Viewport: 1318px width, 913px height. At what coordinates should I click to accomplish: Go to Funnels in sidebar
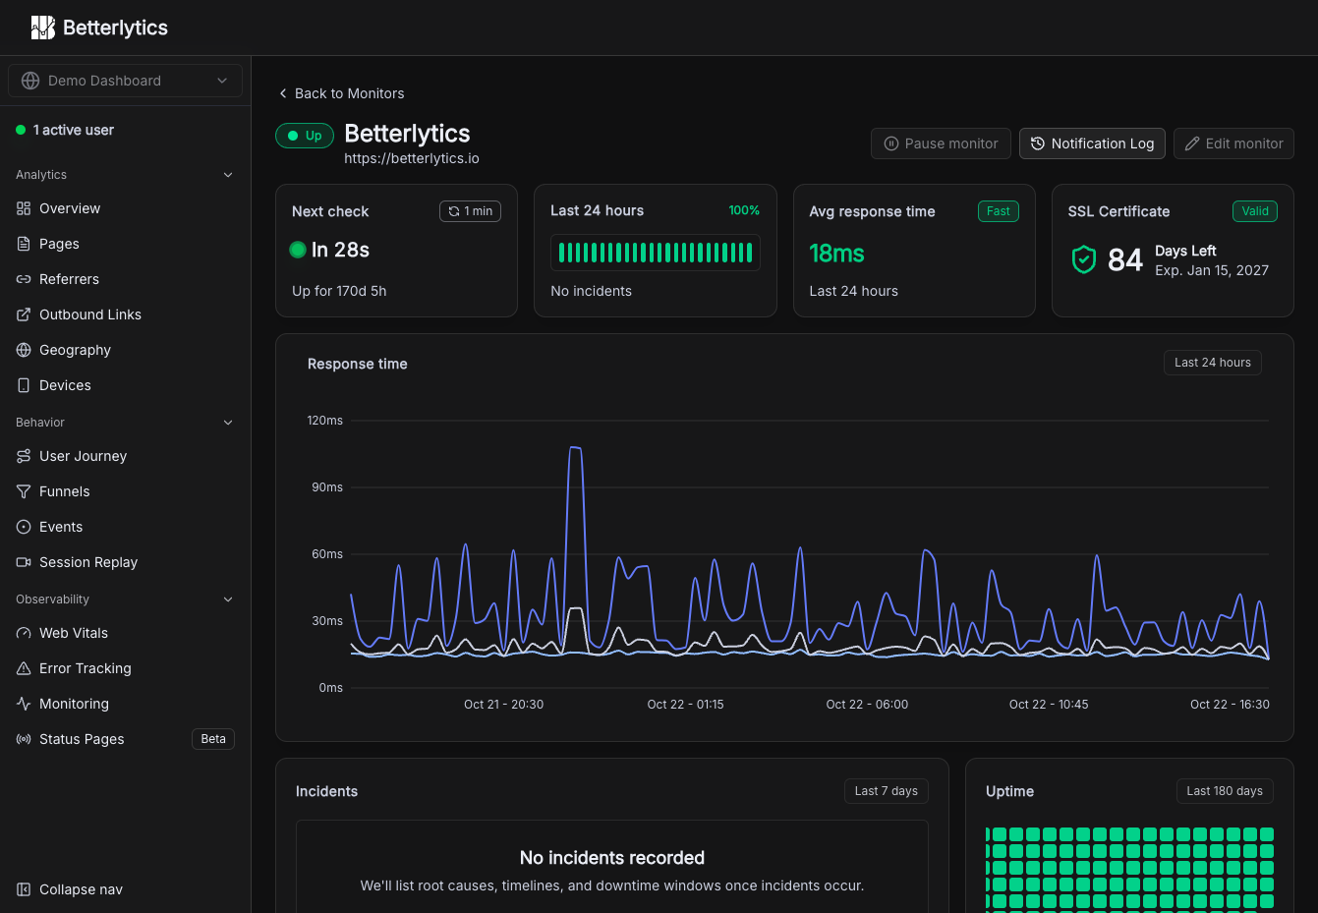click(125, 491)
